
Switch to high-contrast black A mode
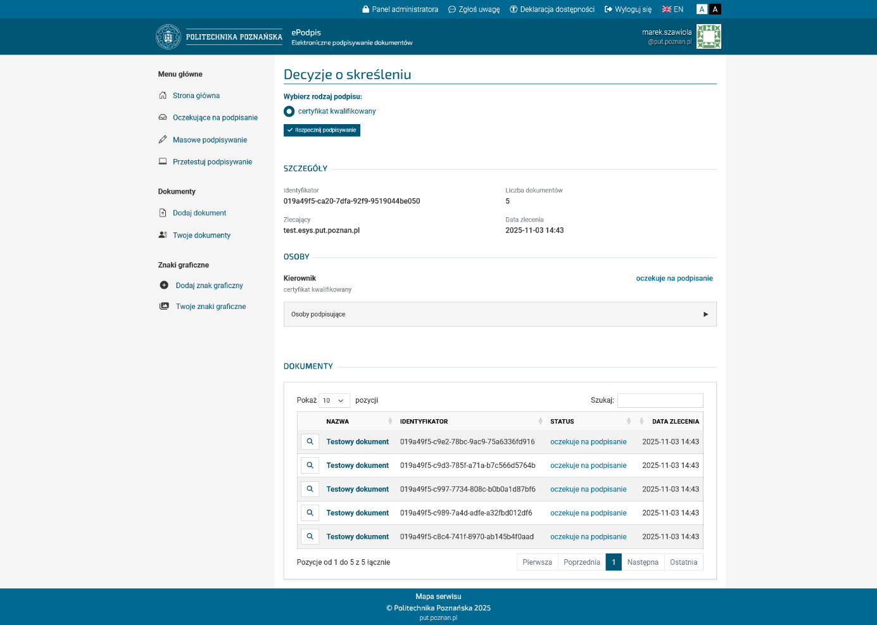tap(715, 9)
